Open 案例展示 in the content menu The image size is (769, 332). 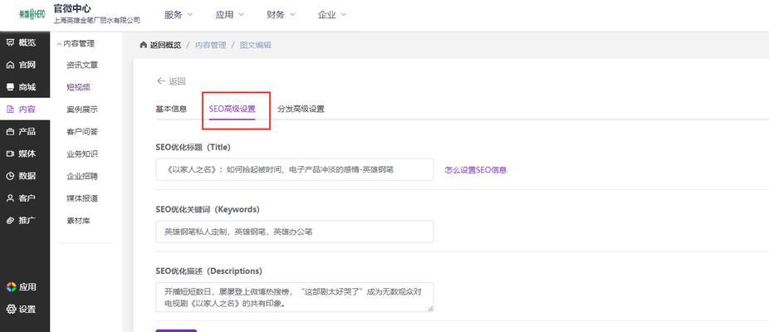point(82,110)
